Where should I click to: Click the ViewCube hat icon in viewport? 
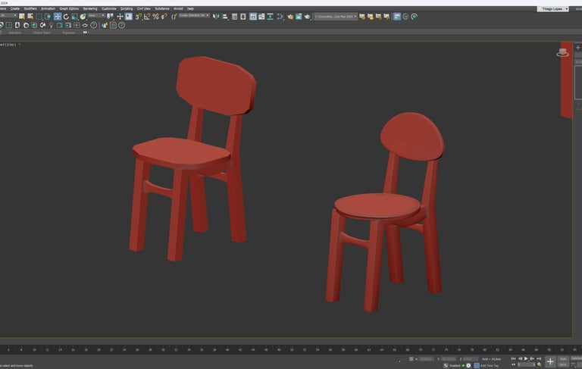[562, 52]
